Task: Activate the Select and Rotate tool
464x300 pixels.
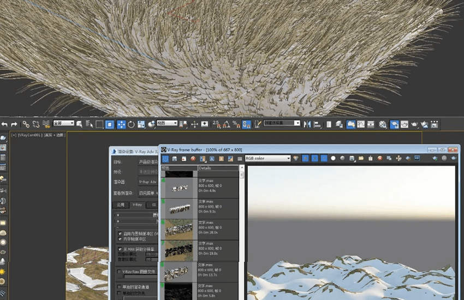Action: 131,124
